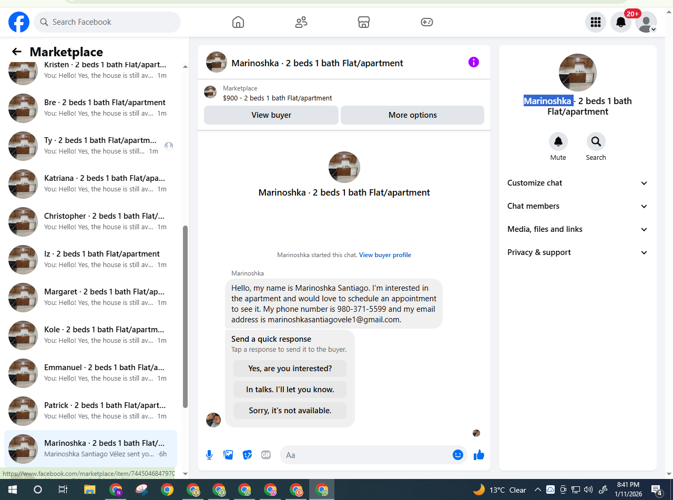Open Emmanuel's conversation
This screenshot has width=673, height=500.
click(x=90, y=373)
